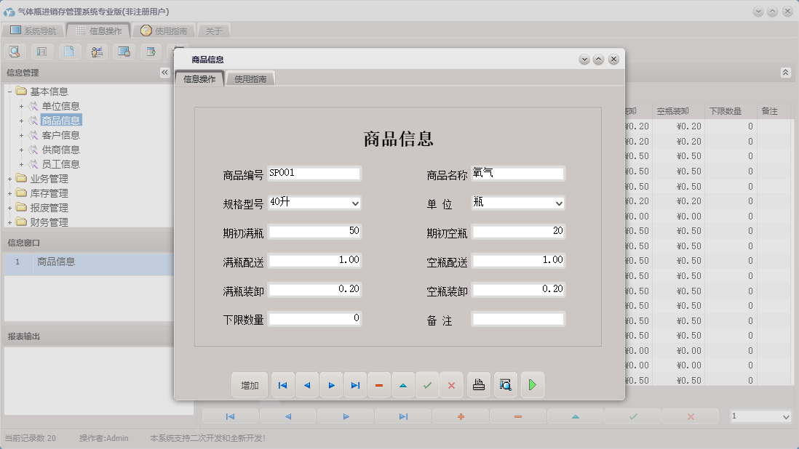Viewport: 799px width, 449px height.
Task: Click the blank document icon on main toolbar
Action: 70,52
